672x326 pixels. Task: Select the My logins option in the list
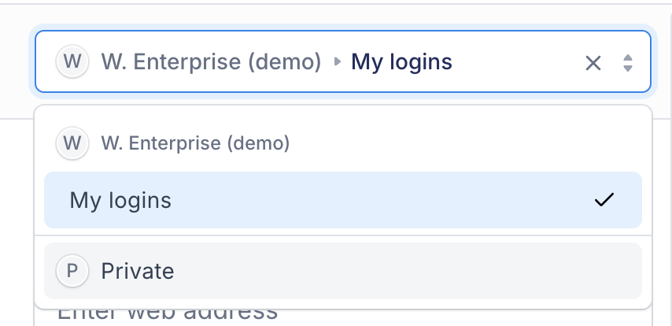343,200
